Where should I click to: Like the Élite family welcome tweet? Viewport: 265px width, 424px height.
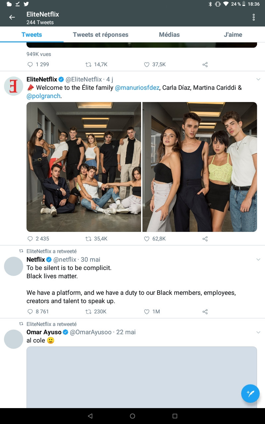(x=147, y=238)
